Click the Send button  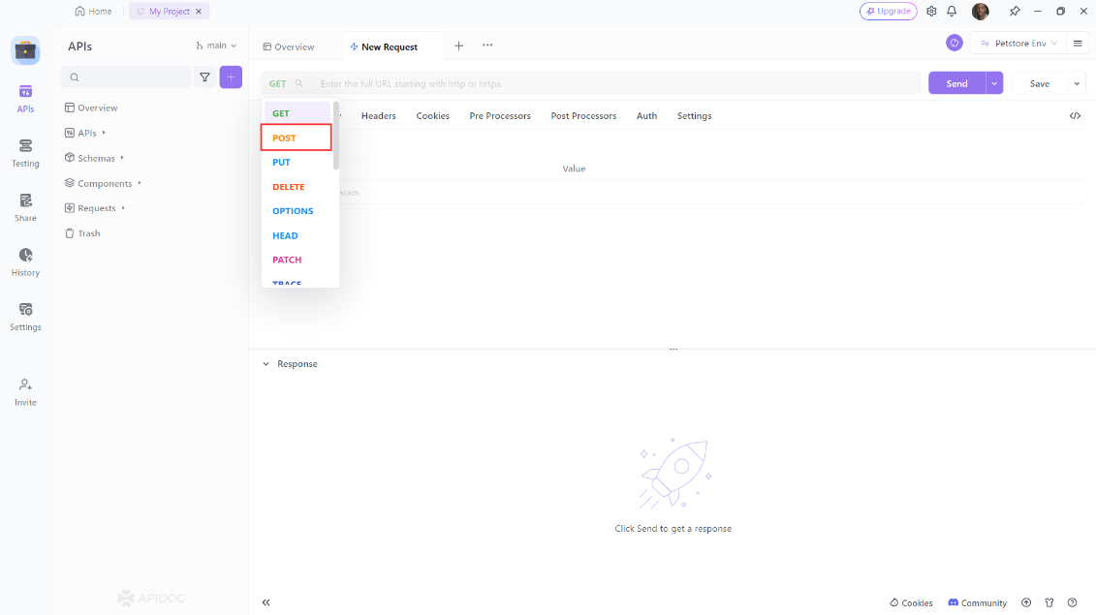pyautogui.click(x=956, y=83)
